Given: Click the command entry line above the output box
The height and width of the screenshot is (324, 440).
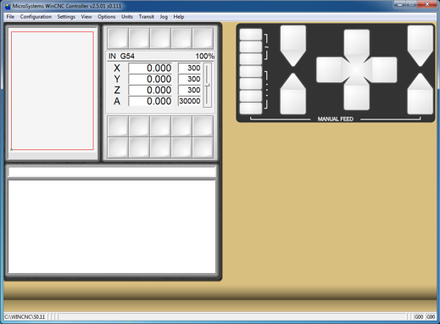Looking at the screenshot, I should click(112, 172).
